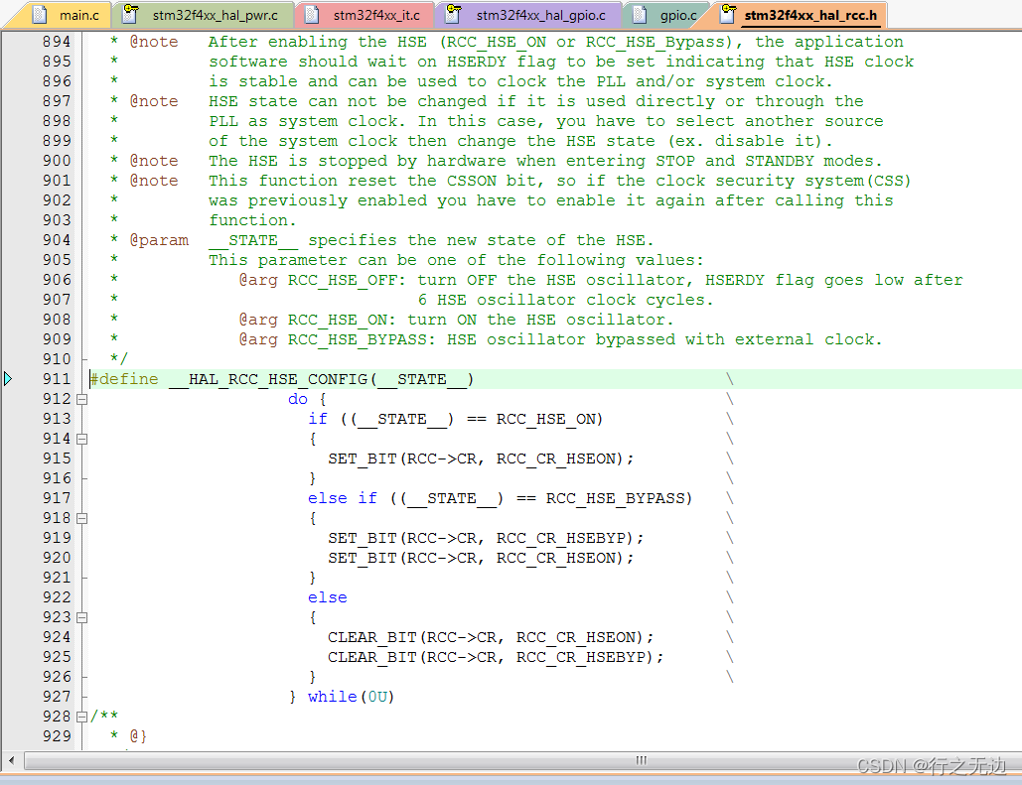Collapse the else block at line 923
This screenshot has height=785, width=1022.
tap(82, 617)
